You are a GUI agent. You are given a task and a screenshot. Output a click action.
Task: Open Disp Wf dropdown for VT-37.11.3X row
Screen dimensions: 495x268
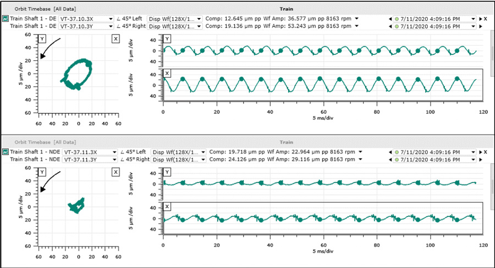pos(178,152)
